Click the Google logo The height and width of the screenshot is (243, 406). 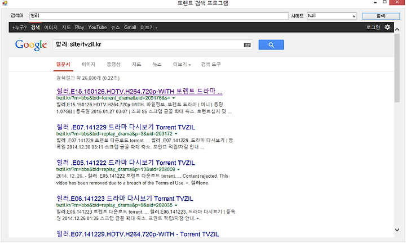(31, 45)
